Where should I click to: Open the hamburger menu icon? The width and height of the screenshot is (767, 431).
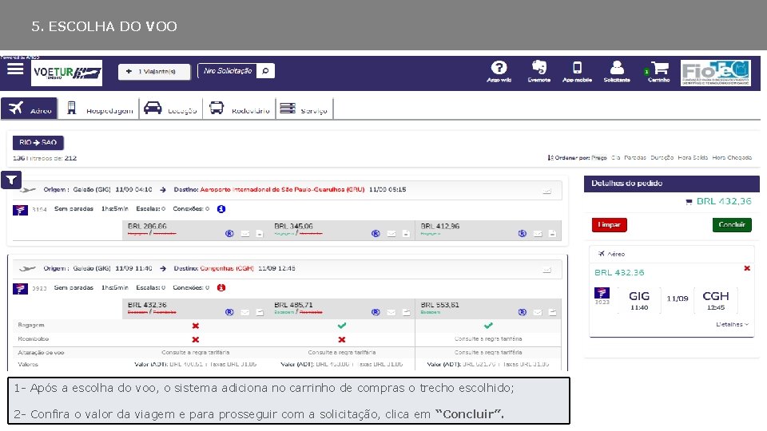tap(15, 69)
